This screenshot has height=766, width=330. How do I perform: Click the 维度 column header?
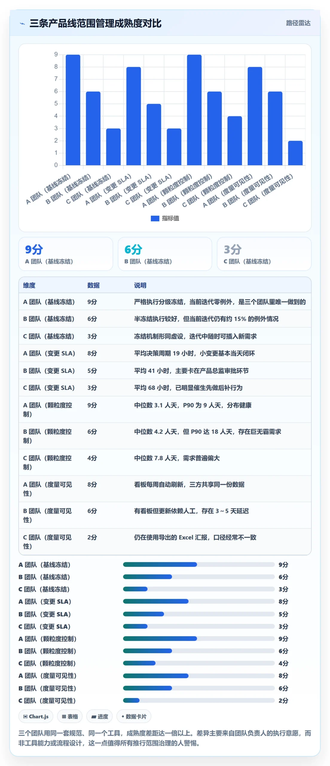tap(29, 285)
